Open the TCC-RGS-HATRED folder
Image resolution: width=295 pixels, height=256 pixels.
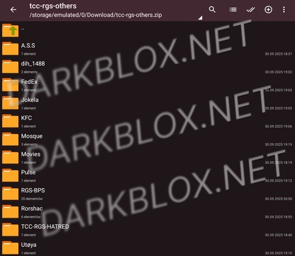pyautogui.click(x=147, y=230)
